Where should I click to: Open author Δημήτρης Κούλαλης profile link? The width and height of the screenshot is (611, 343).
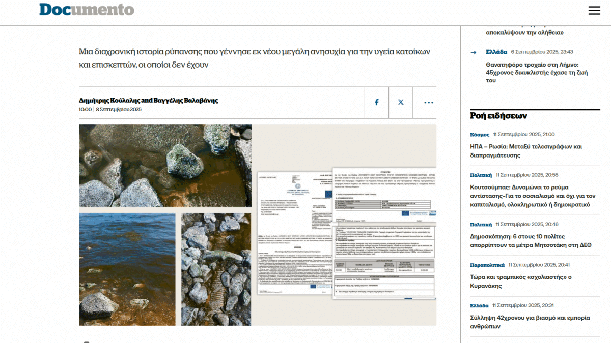(108, 101)
